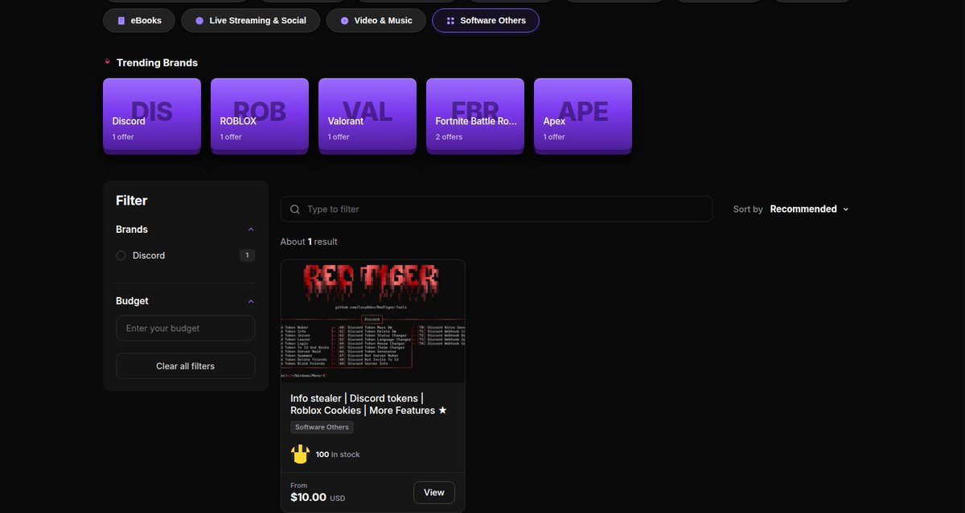Open the ROBLOX trending brand card
The height and width of the screenshot is (513, 965).
[x=260, y=115]
